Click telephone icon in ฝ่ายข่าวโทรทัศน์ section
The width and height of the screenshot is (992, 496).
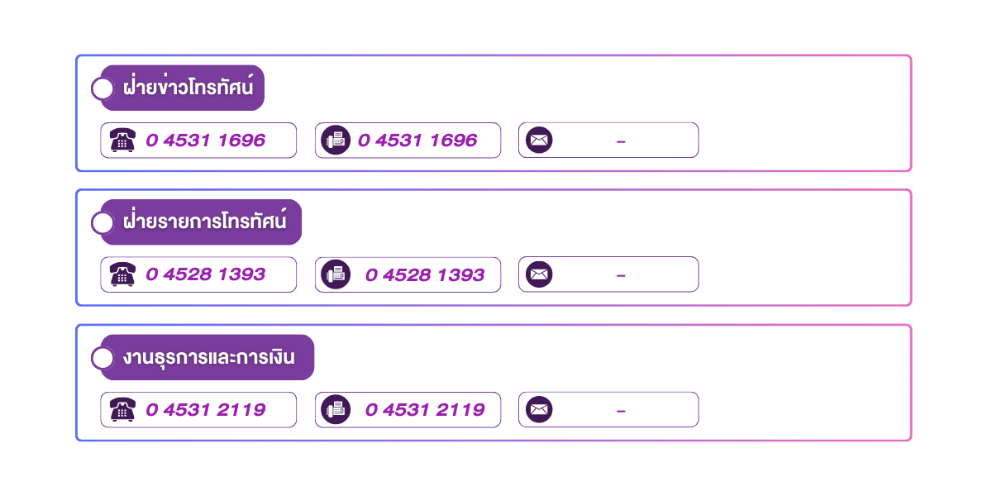122,141
